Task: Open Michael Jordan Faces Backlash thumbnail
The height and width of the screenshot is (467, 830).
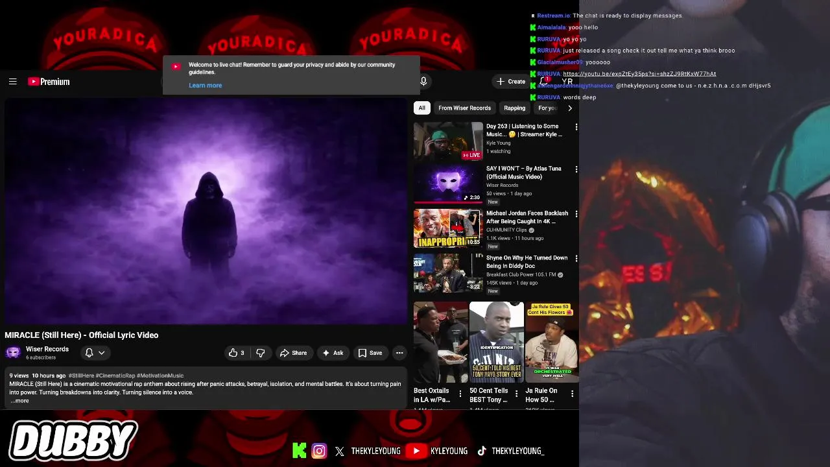Action: (448, 228)
